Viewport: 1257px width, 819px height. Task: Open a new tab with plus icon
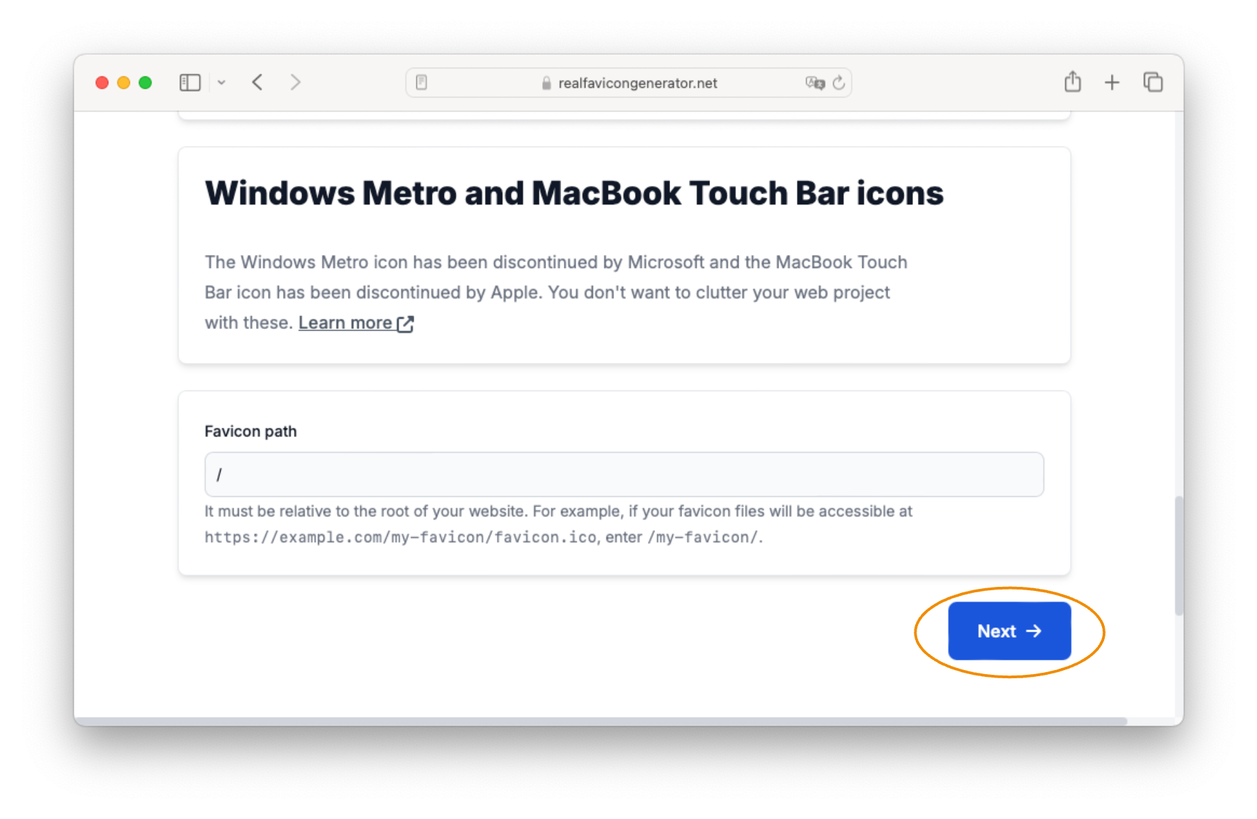(1111, 83)
